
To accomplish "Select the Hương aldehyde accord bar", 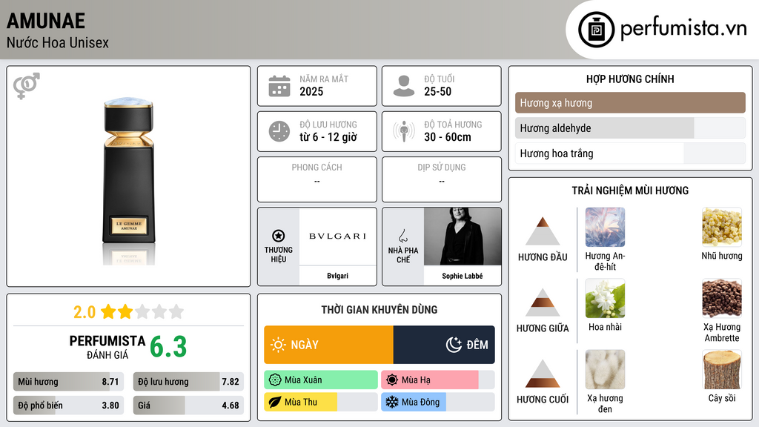I will [x=630, y=128].
